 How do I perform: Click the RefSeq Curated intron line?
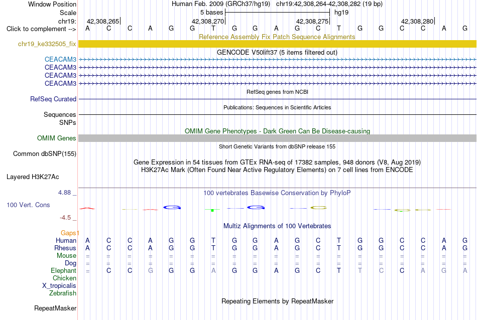pyautogui.click(x=277, y=99)
